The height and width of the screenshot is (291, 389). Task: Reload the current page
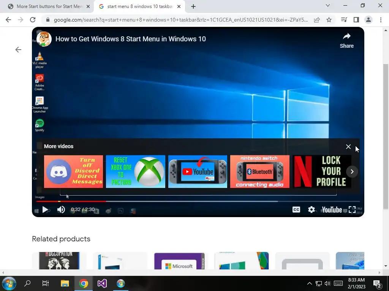point(33,20)
